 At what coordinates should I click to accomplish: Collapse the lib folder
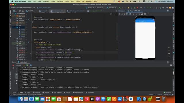(x=15, y=27)
